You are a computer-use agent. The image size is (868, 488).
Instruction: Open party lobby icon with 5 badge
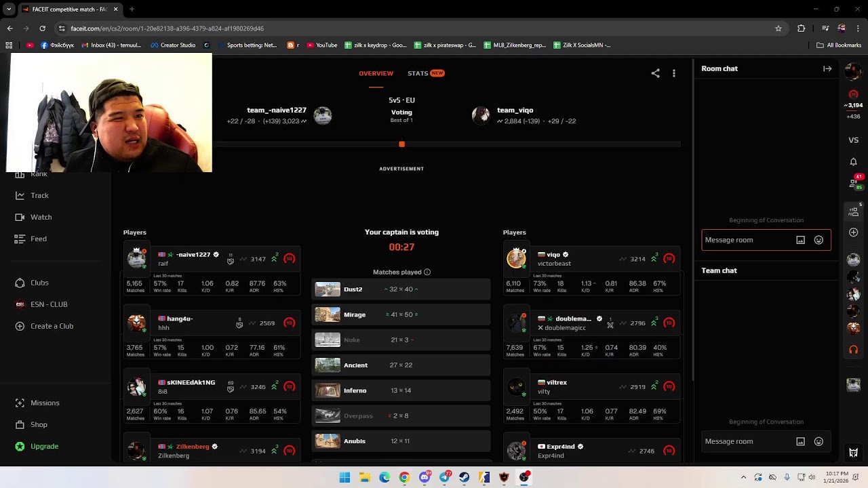coord(854,211)
